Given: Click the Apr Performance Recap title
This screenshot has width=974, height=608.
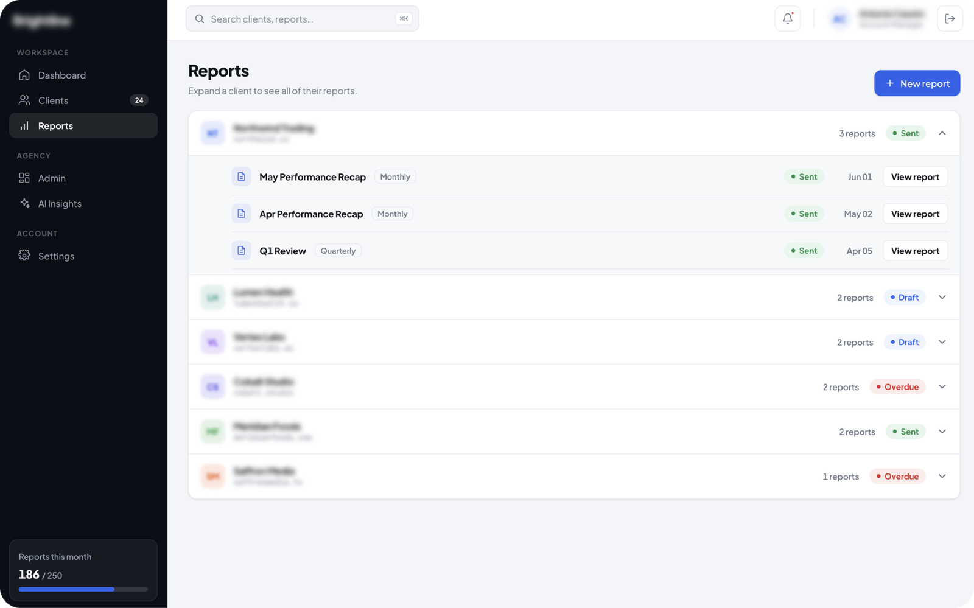Looking at the screenshot, I should pos(311,214).
